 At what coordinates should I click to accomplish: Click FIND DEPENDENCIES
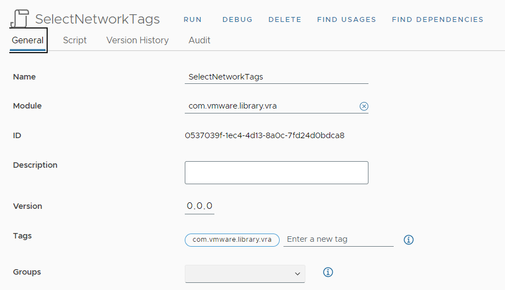(x=437, y=19)
